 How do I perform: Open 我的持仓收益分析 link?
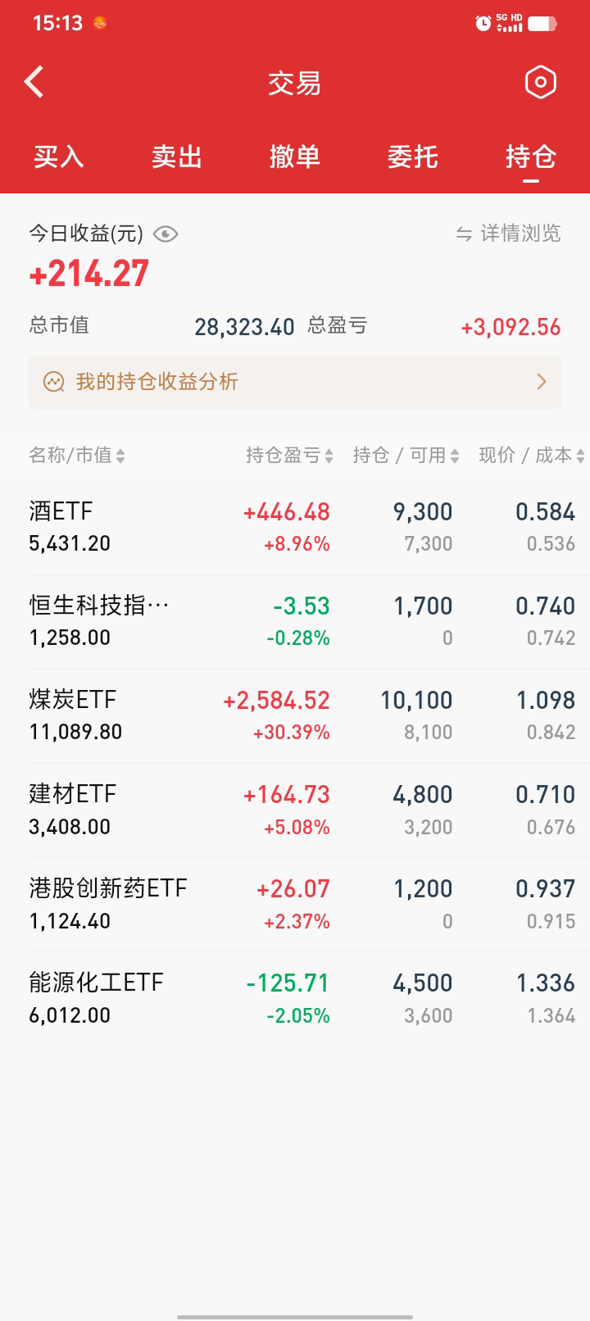click(157, 382)
